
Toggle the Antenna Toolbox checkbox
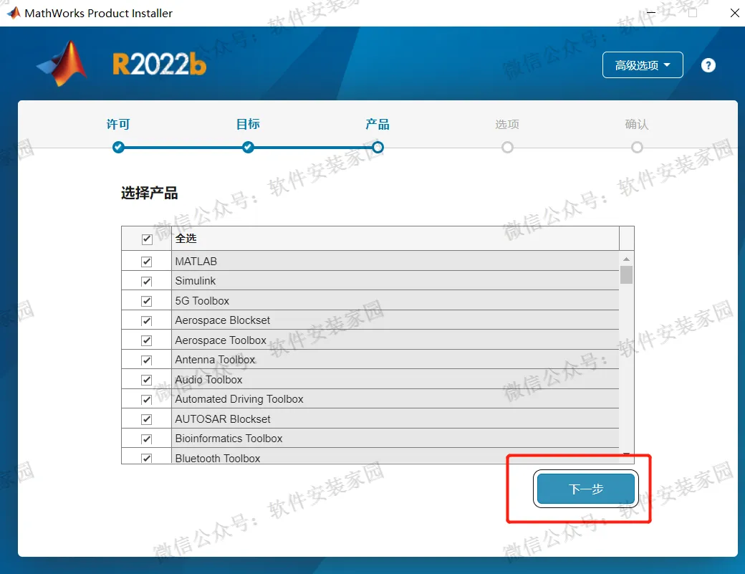tap(146, 360)
